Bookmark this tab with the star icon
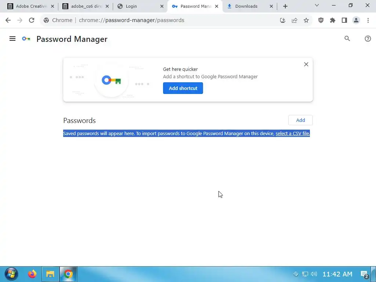 coord(306,20)
